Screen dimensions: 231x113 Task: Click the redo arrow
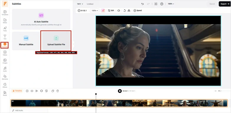148,4
